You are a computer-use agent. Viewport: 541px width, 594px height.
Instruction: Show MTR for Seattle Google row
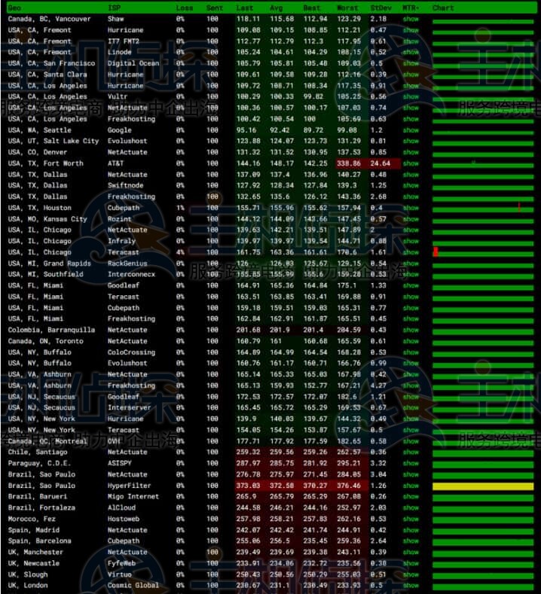point(411,130)
